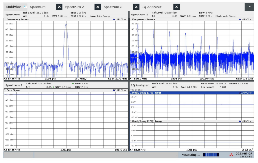Click VBW 3 MHz in Spectrum 2

[x=206, y=16]
